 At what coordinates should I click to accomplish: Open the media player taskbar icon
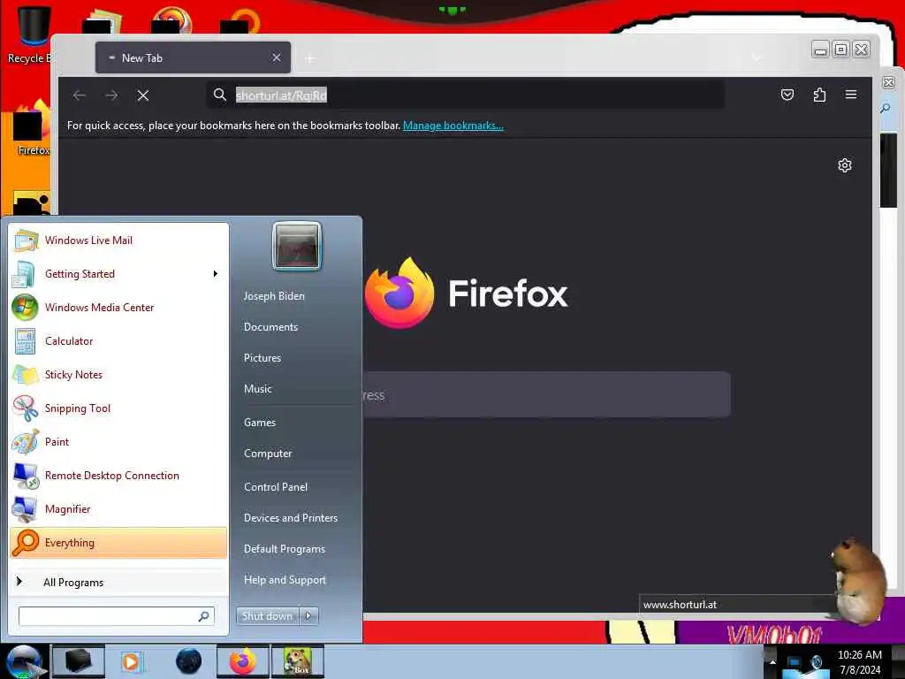click(132, 661)
